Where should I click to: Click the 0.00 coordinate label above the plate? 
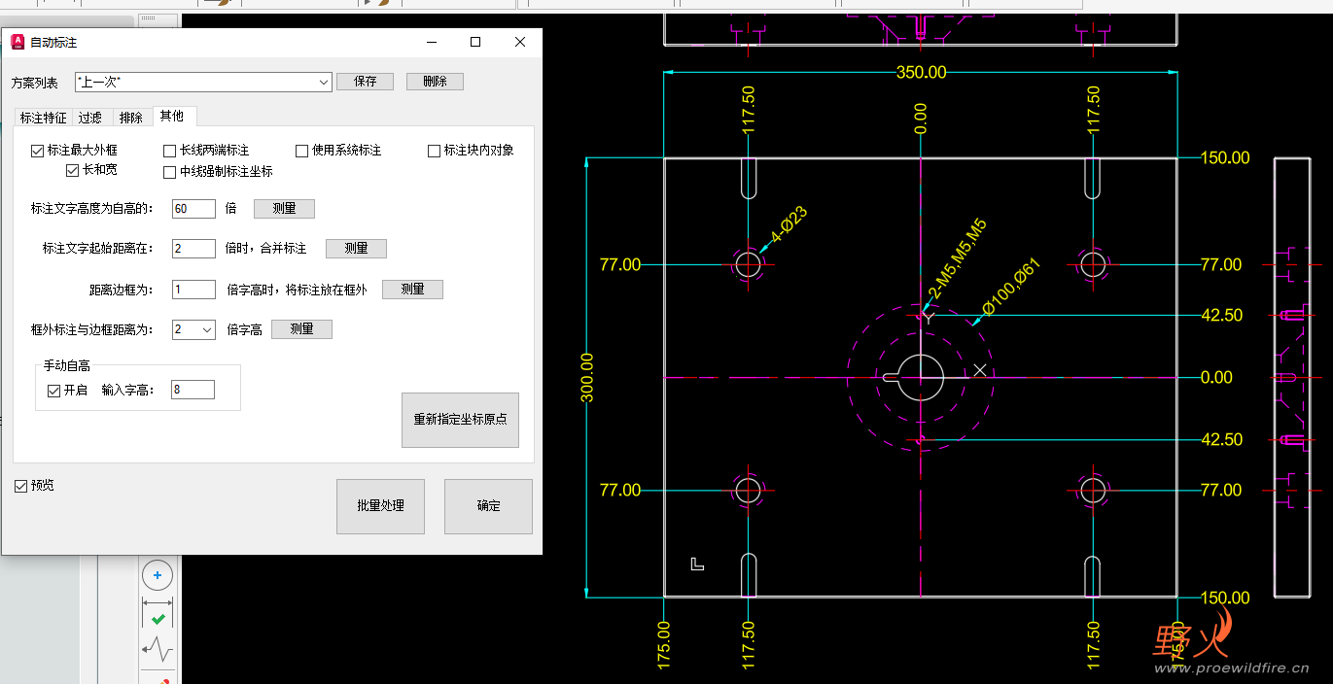coord(921,119)
